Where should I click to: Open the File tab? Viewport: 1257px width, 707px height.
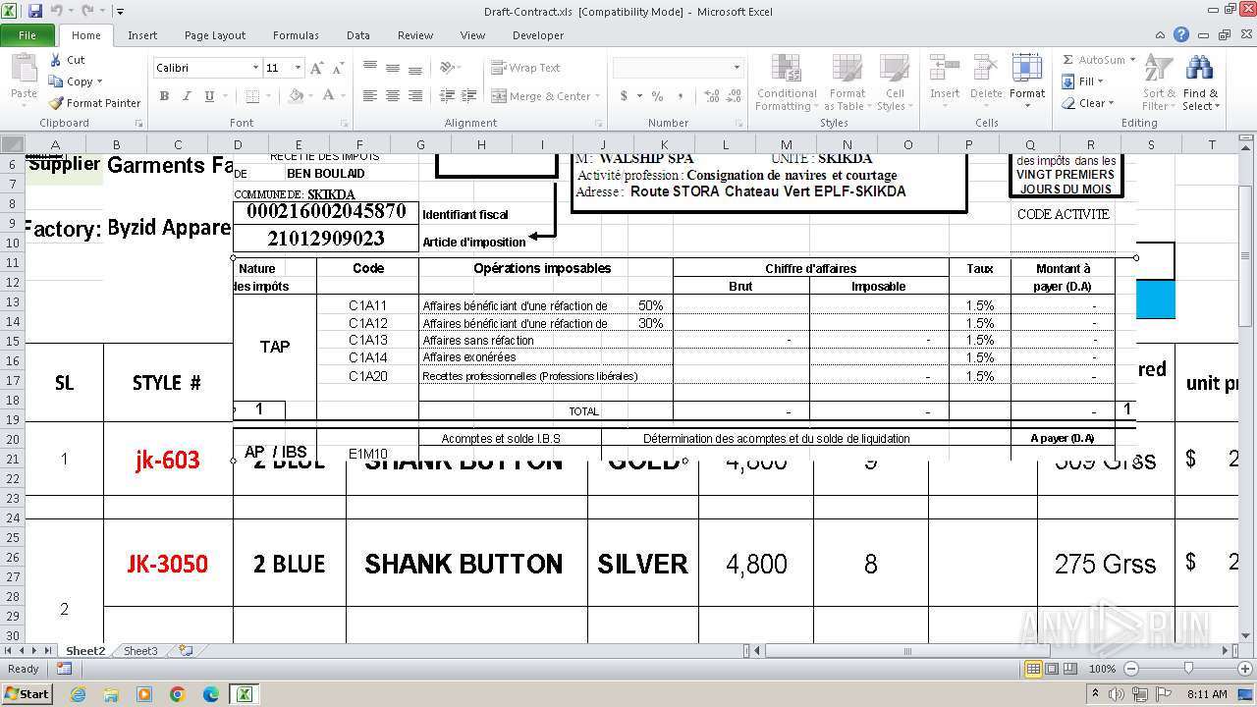pyautogui.click(x=27, y=35)
